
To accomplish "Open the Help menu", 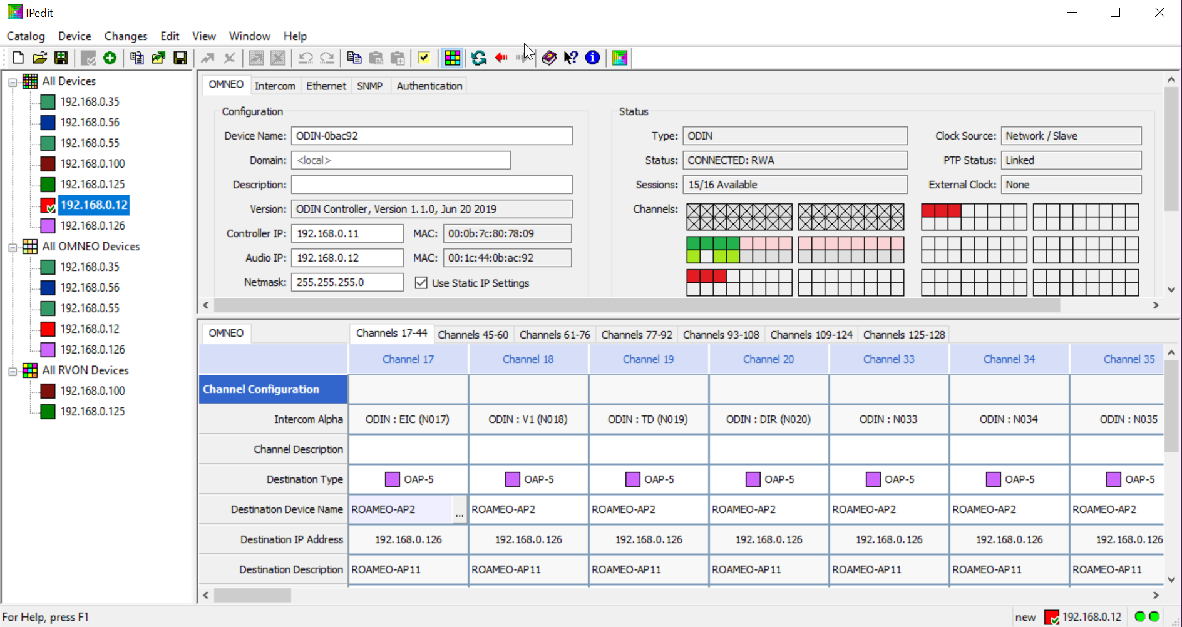I will point(295,36).
